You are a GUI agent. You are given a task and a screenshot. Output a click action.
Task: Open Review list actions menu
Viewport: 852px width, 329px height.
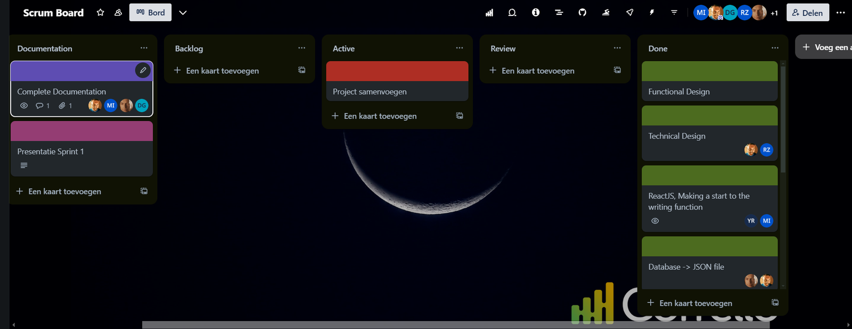pyautogui.click(x=617, y=48)
